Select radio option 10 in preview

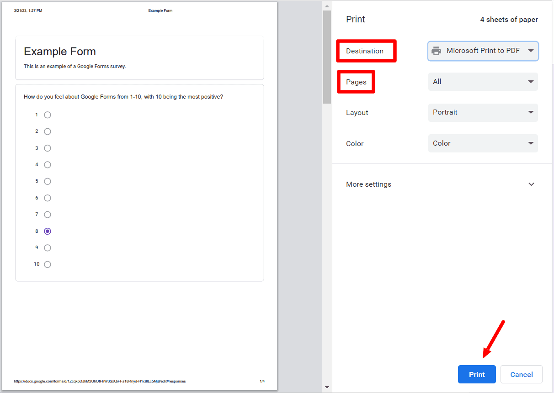(48, 264)
